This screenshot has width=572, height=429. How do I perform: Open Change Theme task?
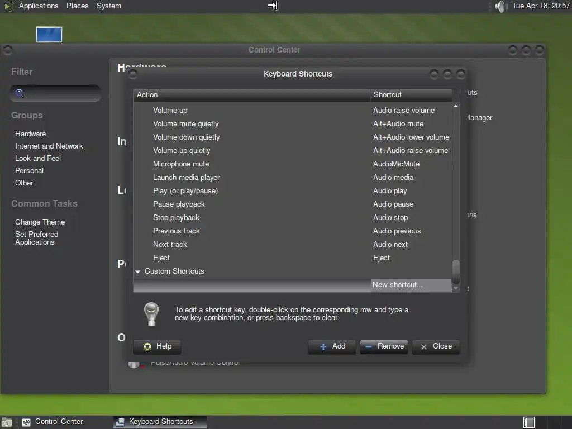[40, 222]
